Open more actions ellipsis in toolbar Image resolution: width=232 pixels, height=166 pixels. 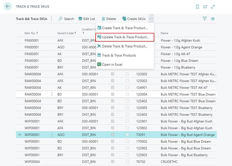pyautogui.click(x=151, y=19)
